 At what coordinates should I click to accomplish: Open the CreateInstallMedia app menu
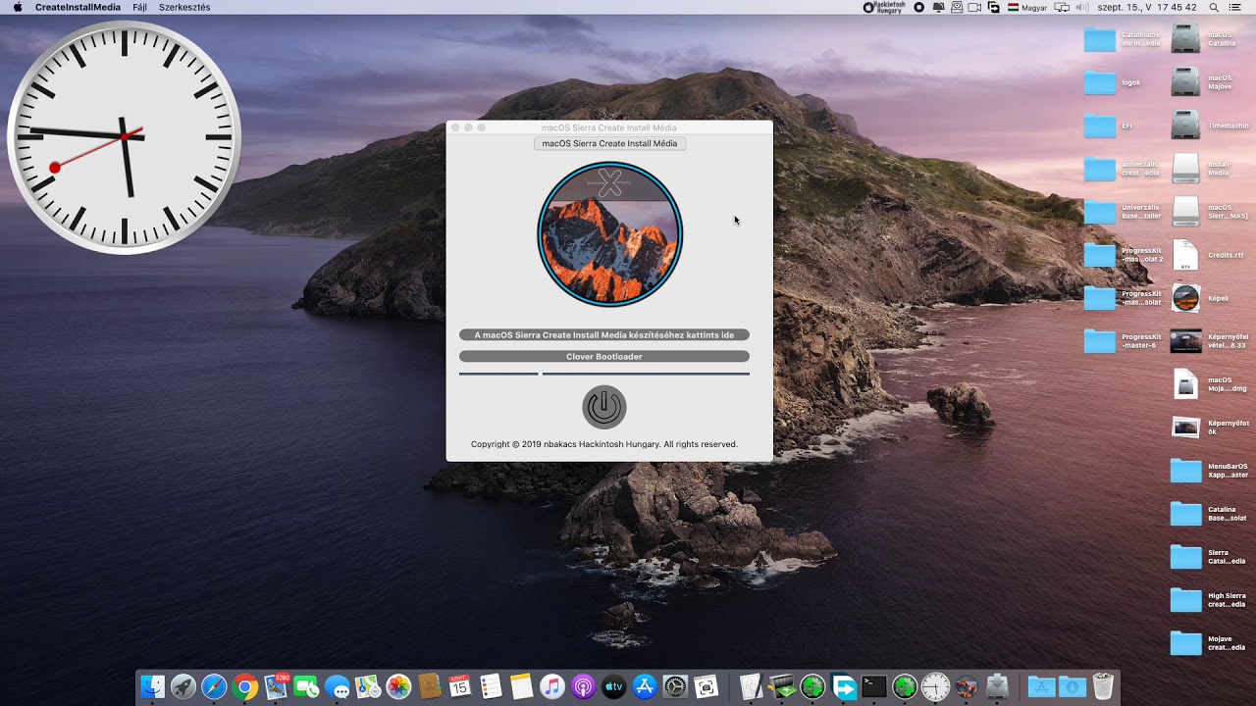coord(78,7)
